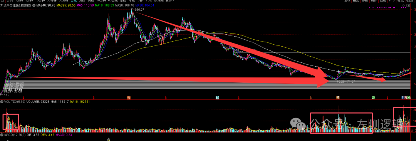Click the DEA: 3.43 value
The width and height of the screenshot is (416, 141).
coord(47,135)
